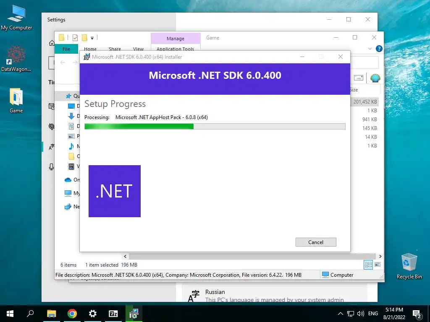Click the New folder icon in quick toolbar
This screenshot has width=430, height=322.
(84, 37)
